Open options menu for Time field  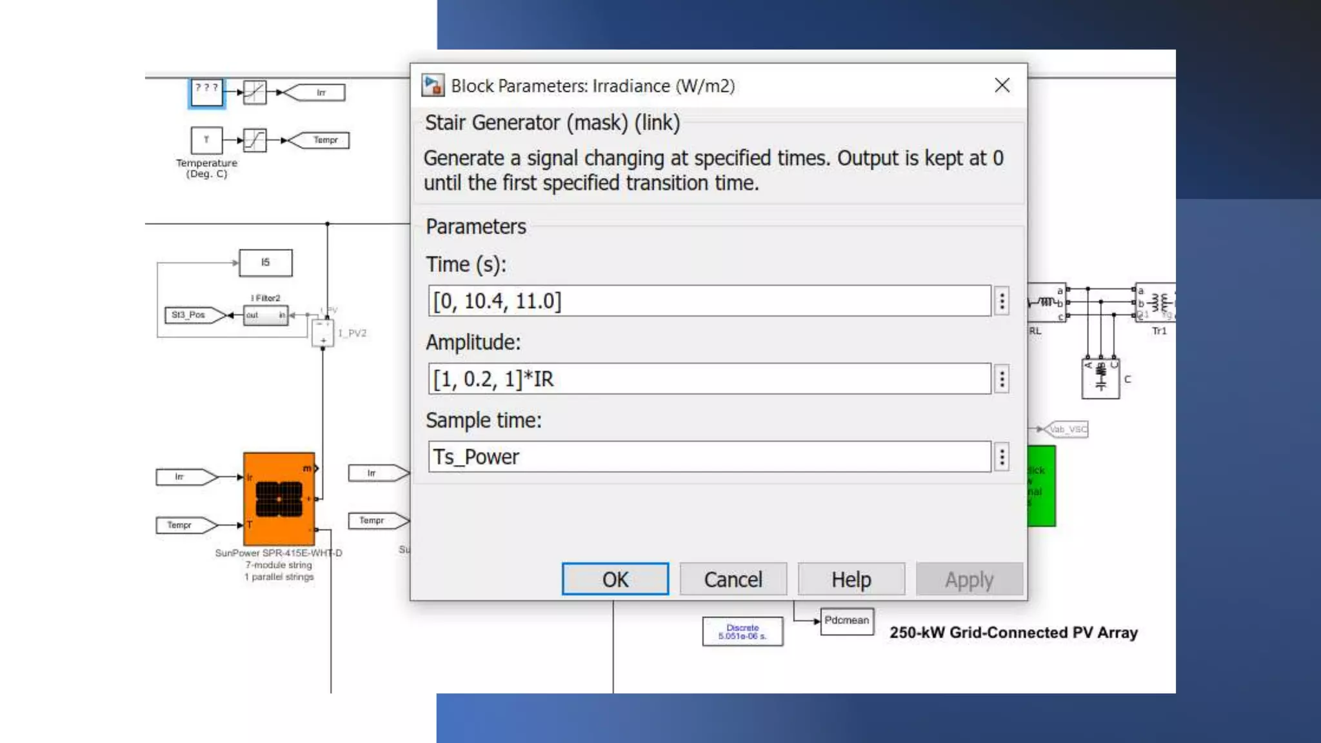point(1002,301)
